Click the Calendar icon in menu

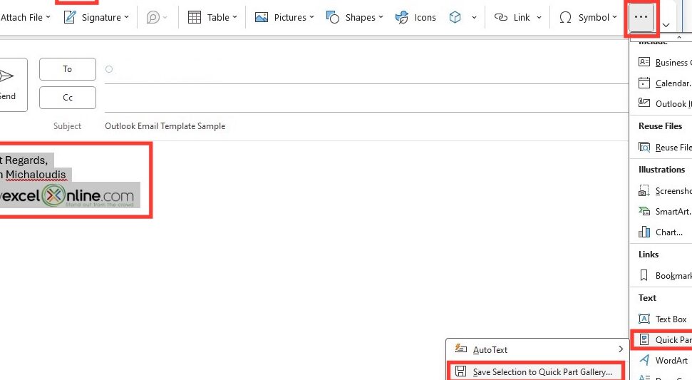(644, 83)
